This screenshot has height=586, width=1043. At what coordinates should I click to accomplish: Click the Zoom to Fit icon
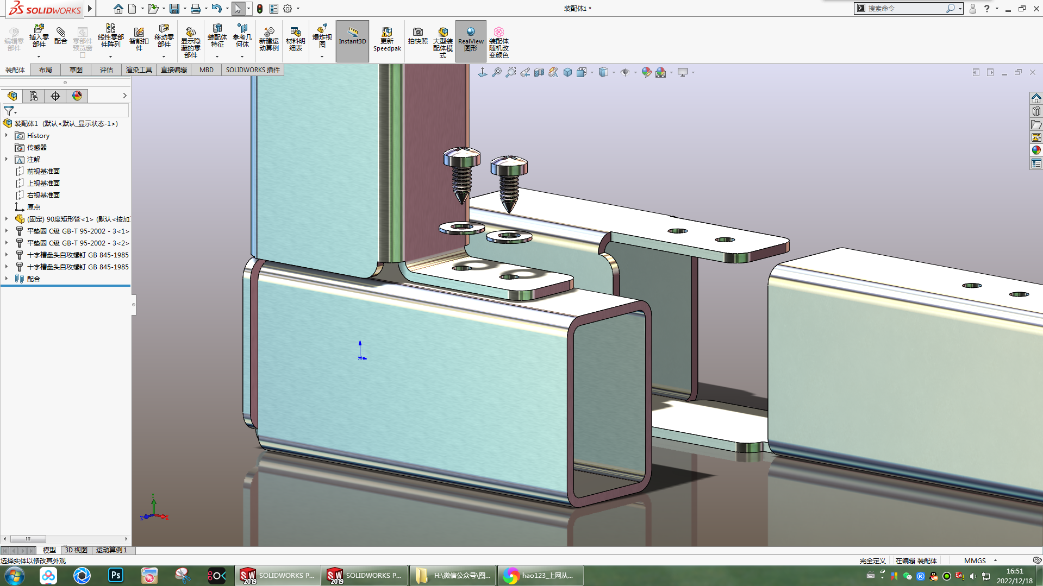(496, 72)
